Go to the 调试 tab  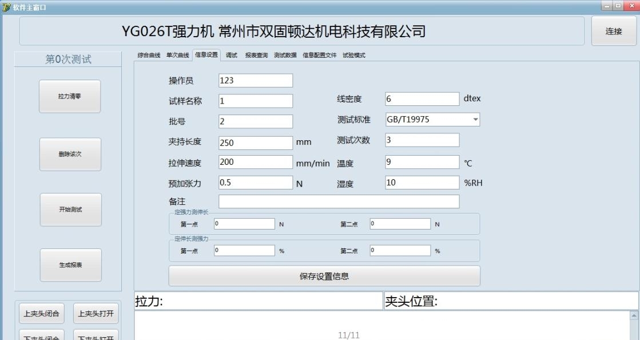(x=231, y=55)
